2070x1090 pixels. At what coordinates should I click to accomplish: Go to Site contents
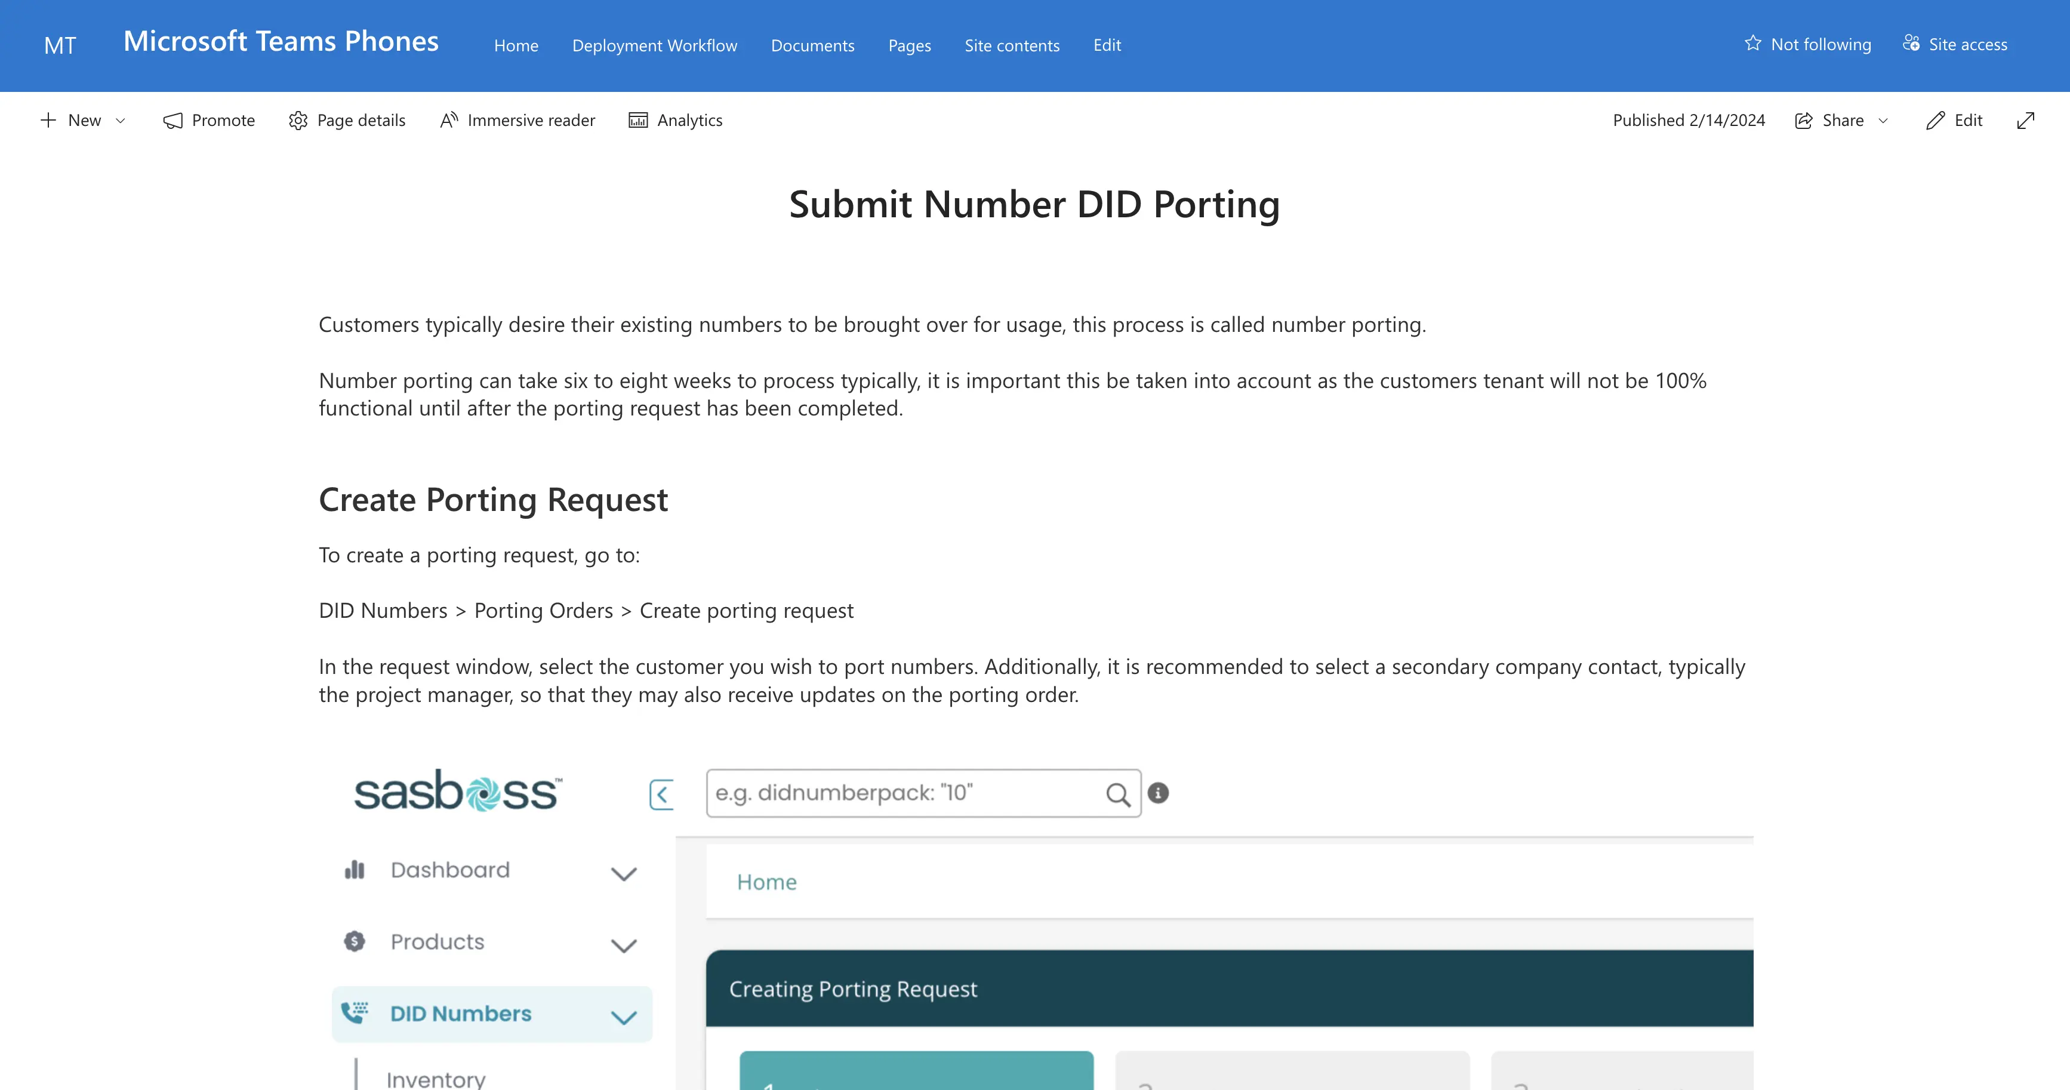1012,46
